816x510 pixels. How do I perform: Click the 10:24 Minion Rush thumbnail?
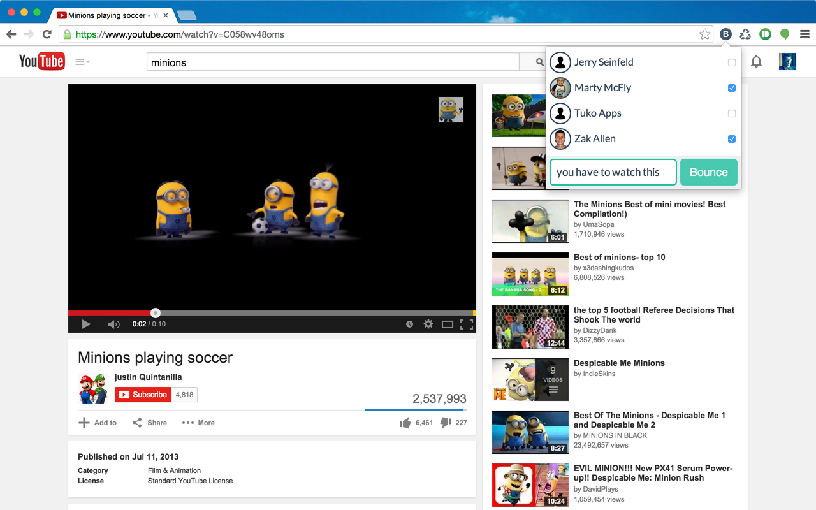[x=530, y=485]
